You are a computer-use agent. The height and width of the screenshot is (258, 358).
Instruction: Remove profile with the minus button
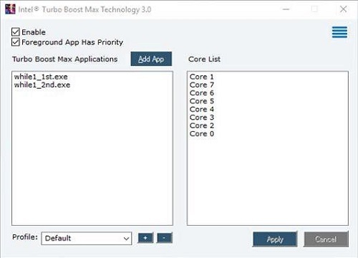pos(164,238)
